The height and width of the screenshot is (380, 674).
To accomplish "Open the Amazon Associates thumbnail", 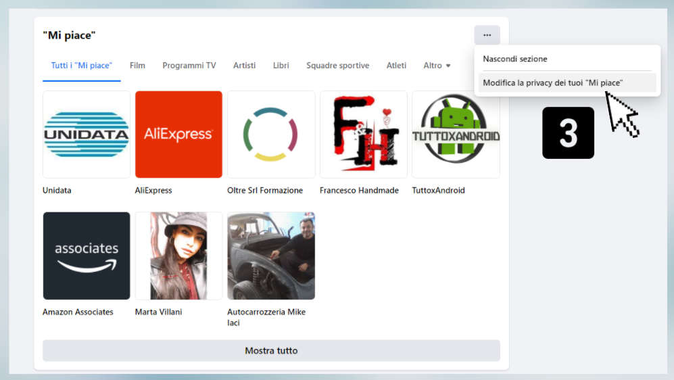I will [x=87, y=256].
